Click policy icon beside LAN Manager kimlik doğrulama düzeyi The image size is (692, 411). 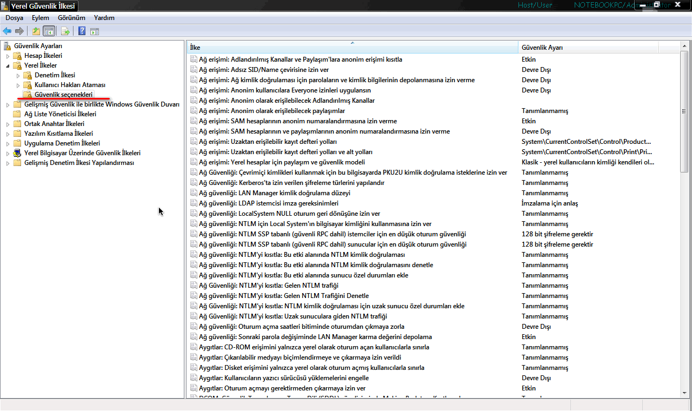point(194,193)
